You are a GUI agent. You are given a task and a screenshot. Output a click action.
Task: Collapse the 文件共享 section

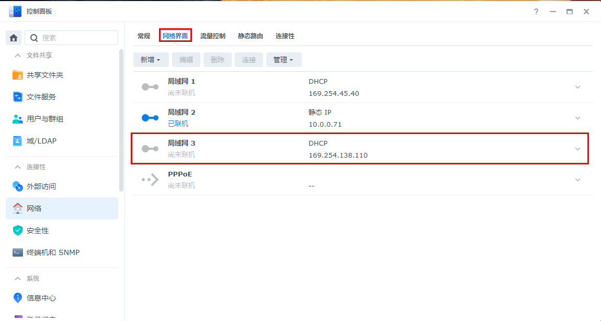point(18,56)
